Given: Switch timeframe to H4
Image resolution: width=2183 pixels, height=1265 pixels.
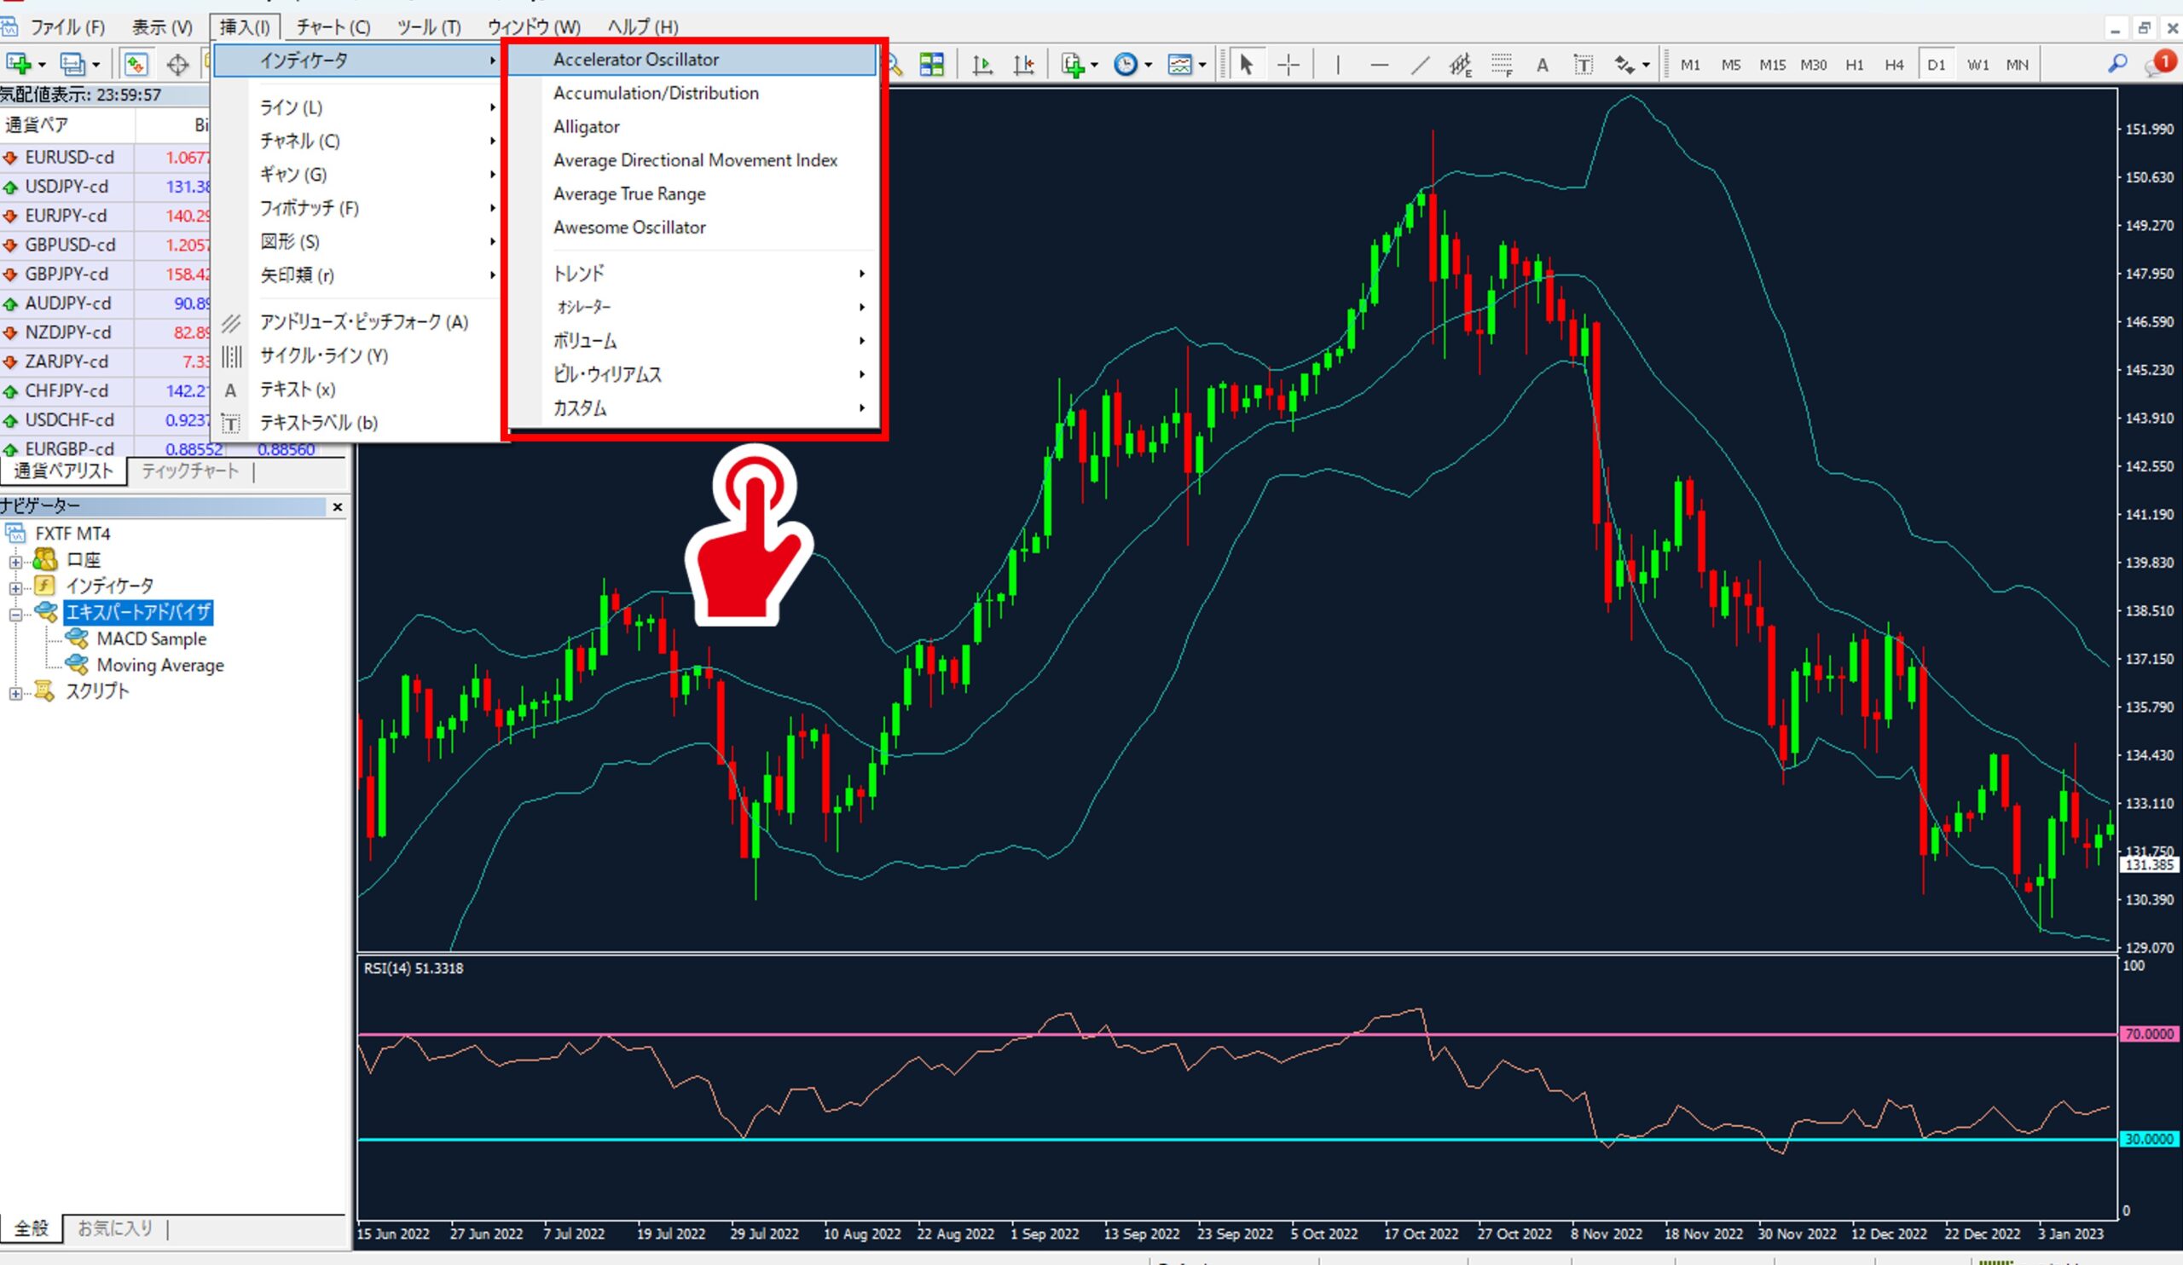Looking at the screenshot, I should 1895,65.
